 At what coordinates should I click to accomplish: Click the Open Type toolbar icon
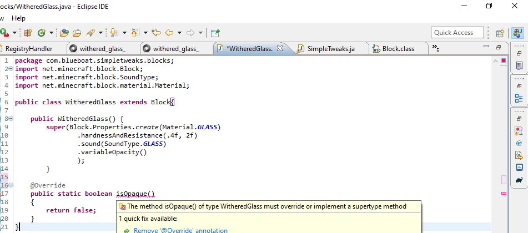point(64,33)
